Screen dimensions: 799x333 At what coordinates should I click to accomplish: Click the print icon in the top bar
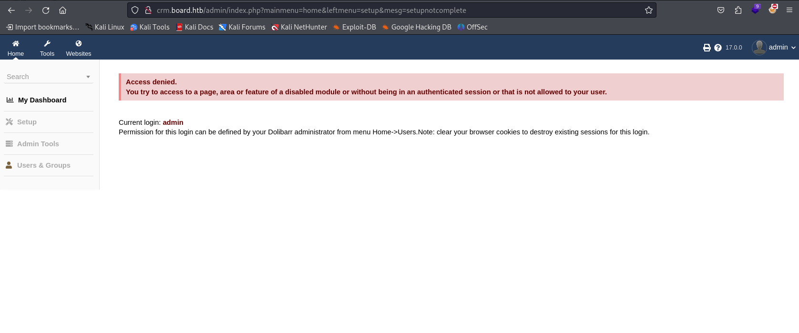[707, 48]
